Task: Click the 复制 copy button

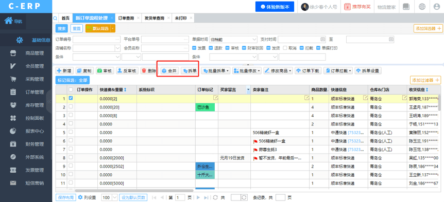Action: click(x=84, y=70)
